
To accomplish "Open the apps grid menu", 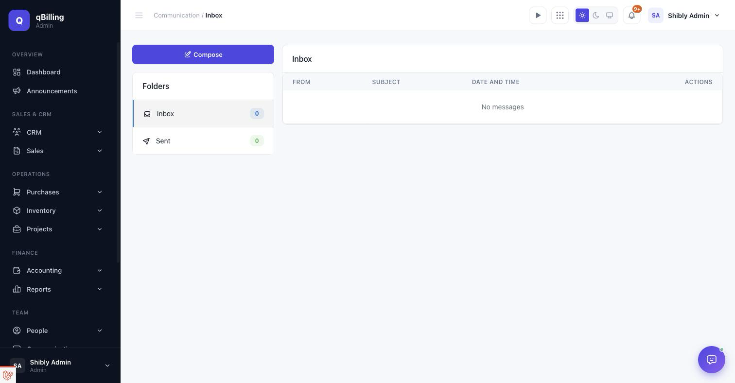I will (x=560, y=16).
